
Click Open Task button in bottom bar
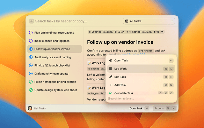click(x=139, y=108)
